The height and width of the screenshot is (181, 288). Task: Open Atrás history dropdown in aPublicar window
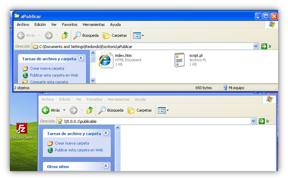[39, 35]
